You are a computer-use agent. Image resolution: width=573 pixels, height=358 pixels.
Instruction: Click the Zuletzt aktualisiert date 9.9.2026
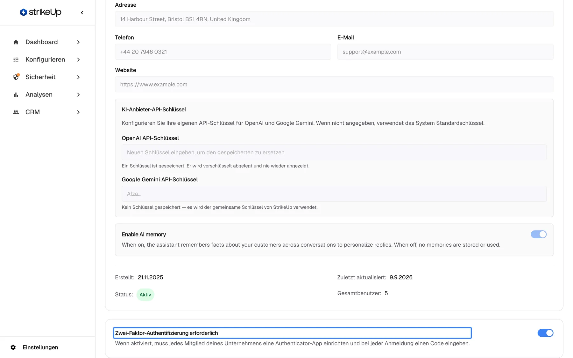401,277
